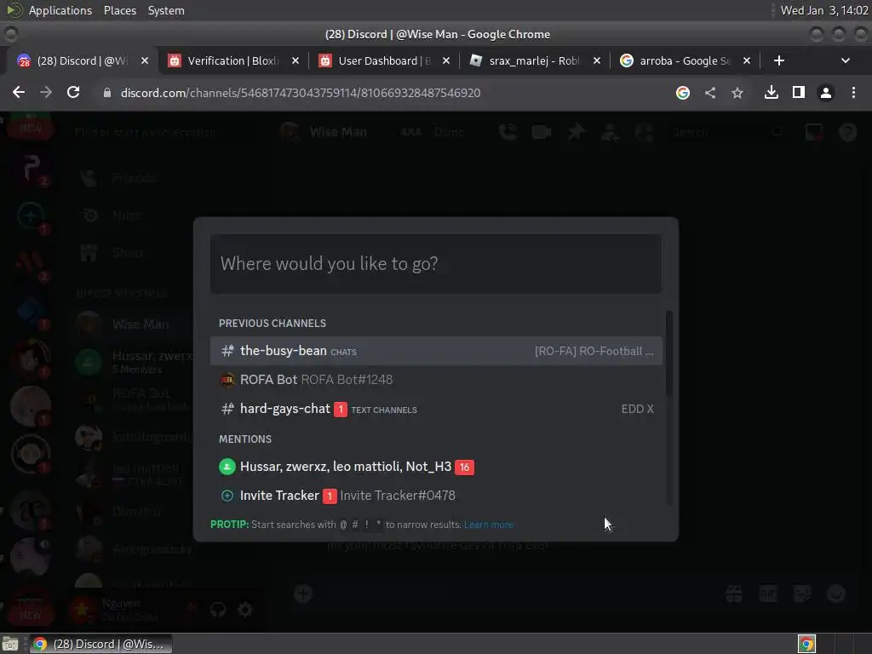872x654 pixels.
Task: Open ROFA Bot direct message result
Action: point(435,380)
